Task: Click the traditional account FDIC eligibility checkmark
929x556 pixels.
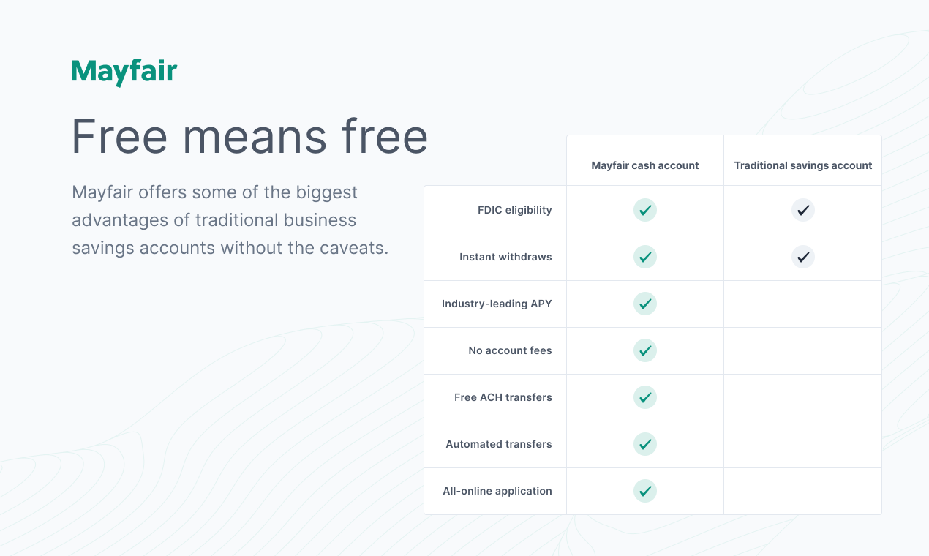Action: pos(803,210)
